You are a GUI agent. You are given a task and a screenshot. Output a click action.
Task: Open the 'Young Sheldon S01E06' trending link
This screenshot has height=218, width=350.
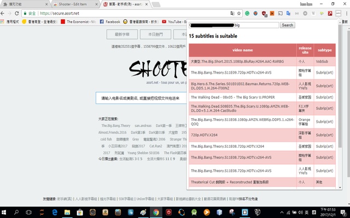pos(143,153)
